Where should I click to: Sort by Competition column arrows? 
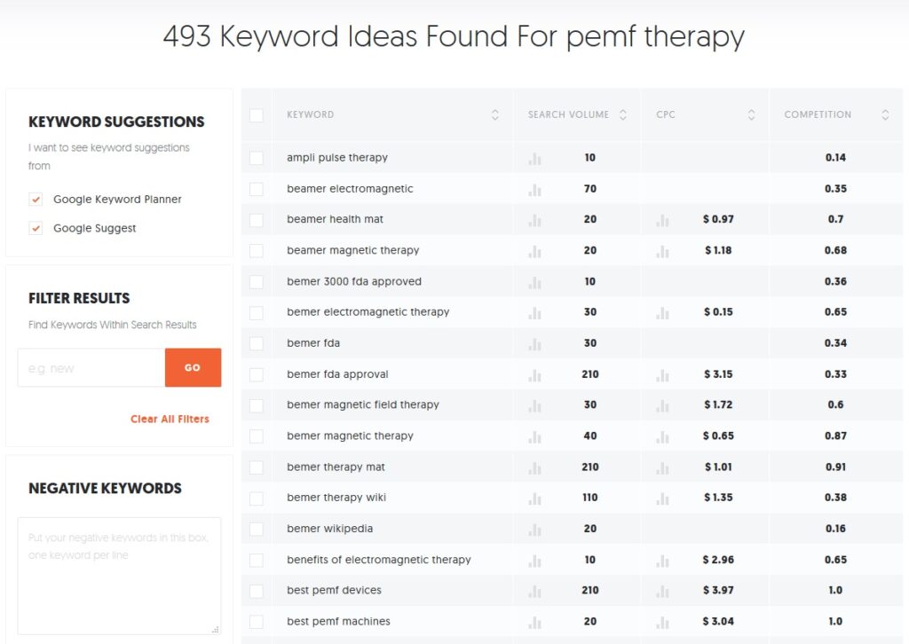885,114
